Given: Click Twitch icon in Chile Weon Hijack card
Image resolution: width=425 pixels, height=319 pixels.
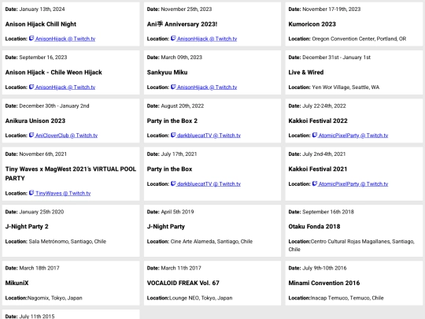Looking at the screenshot, I should point(31,87).
